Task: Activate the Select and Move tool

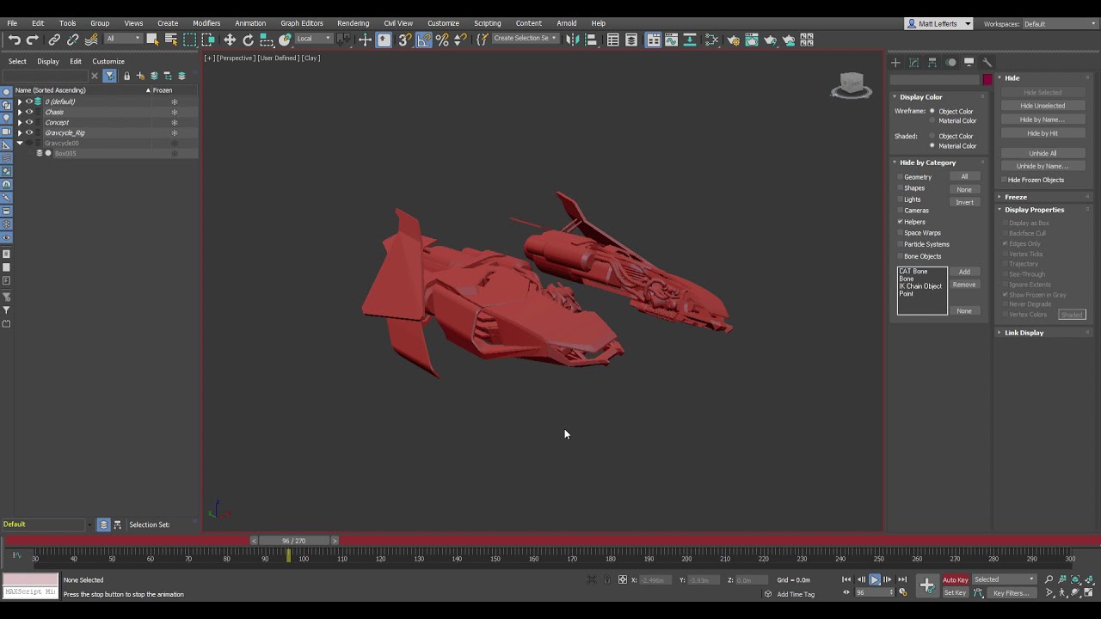Action: pyautogui.click(x=230, y=40)
